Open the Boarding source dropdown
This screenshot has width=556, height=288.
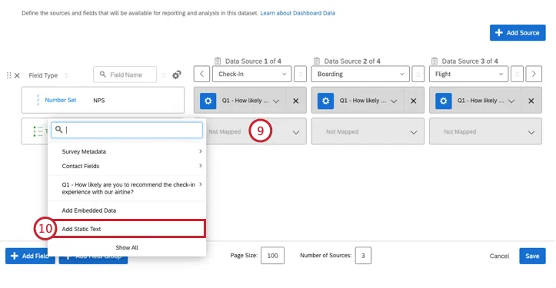click(x=360, y=74)
